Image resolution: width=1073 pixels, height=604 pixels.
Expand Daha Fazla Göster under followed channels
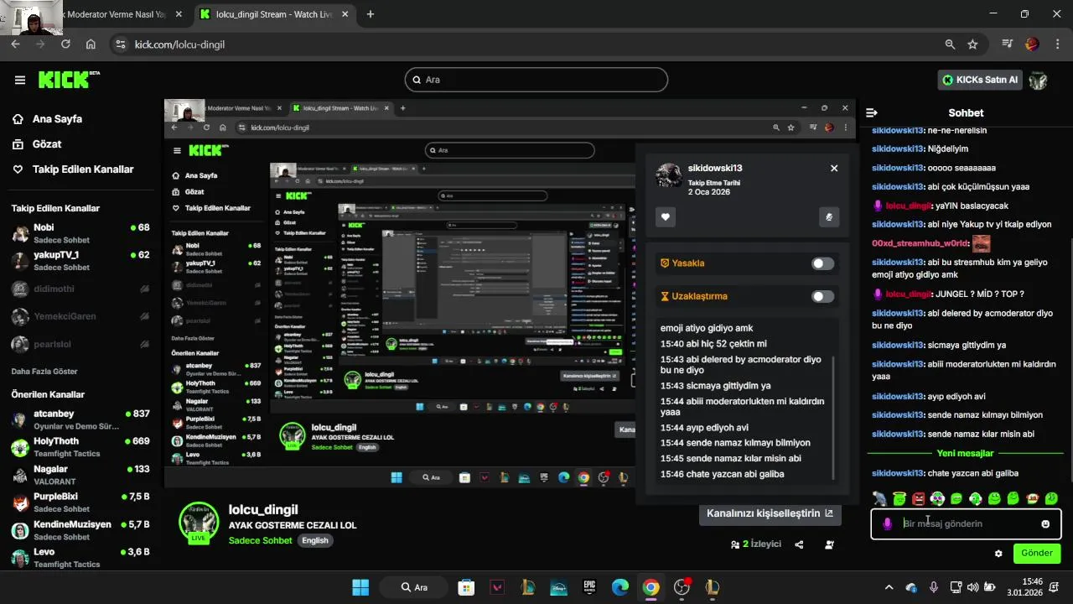(44, 371)
